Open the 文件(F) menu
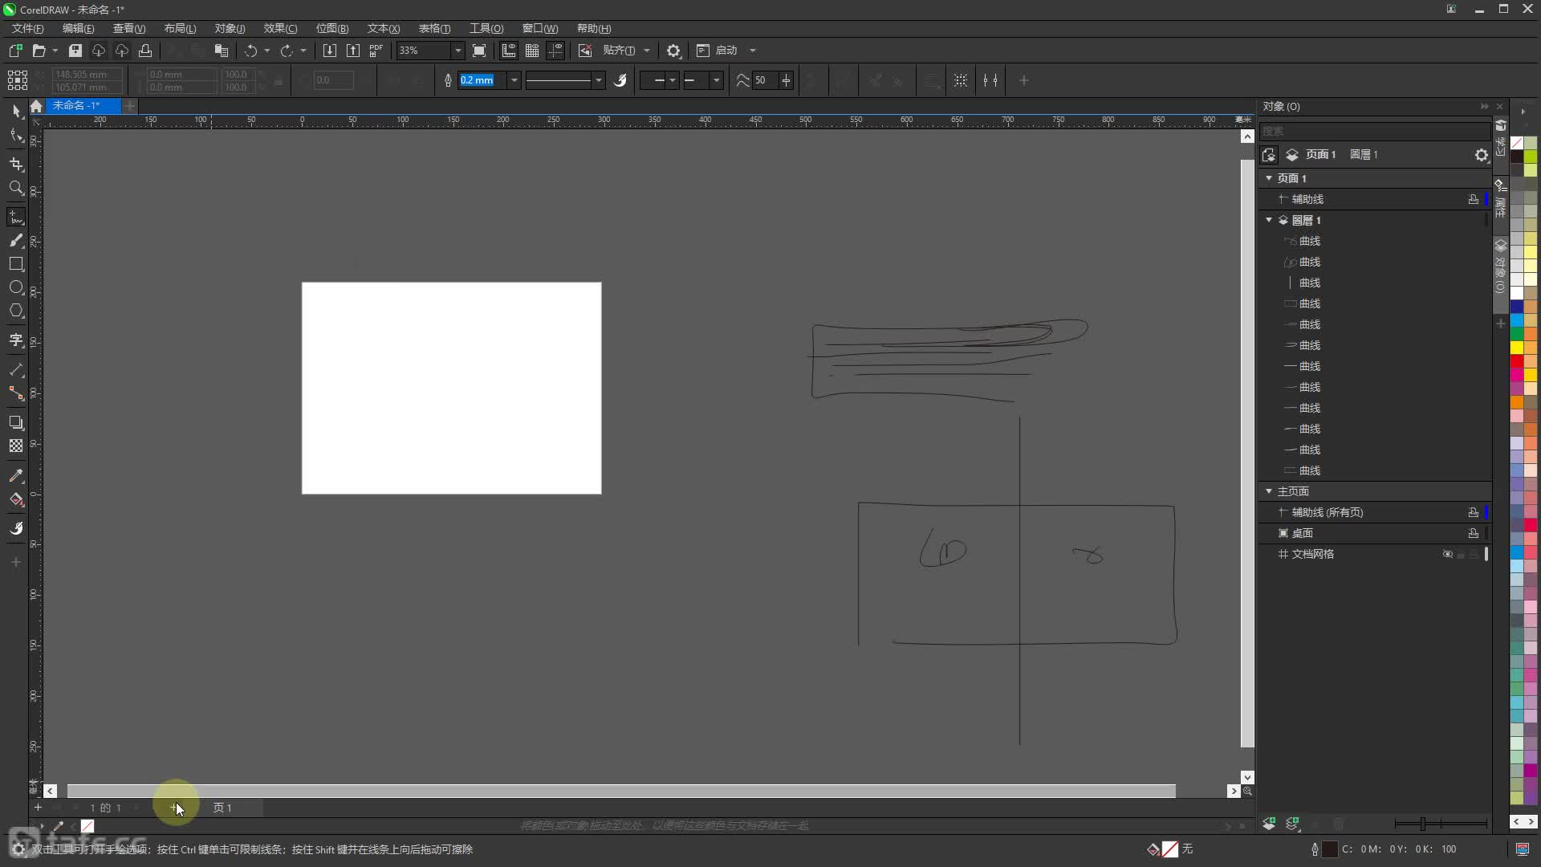Screen dimensions: 1541x867 click(28, 29)
